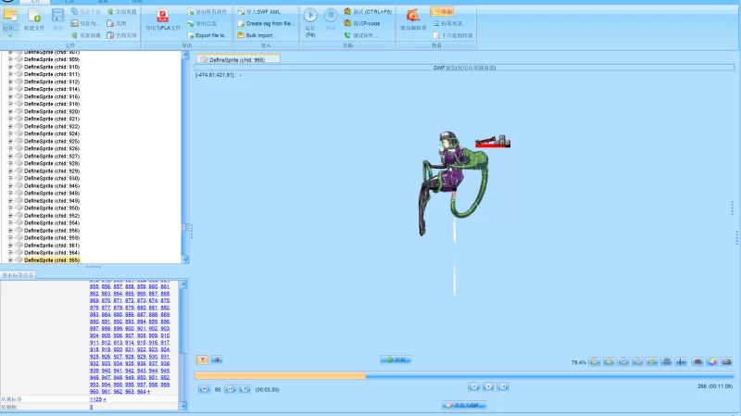Select DefineSprite (chid: 916) tree row

[x=52, y=96]
